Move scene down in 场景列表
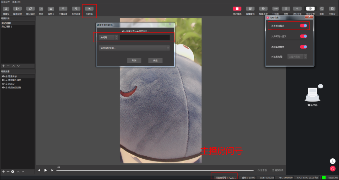 point(19,66)
